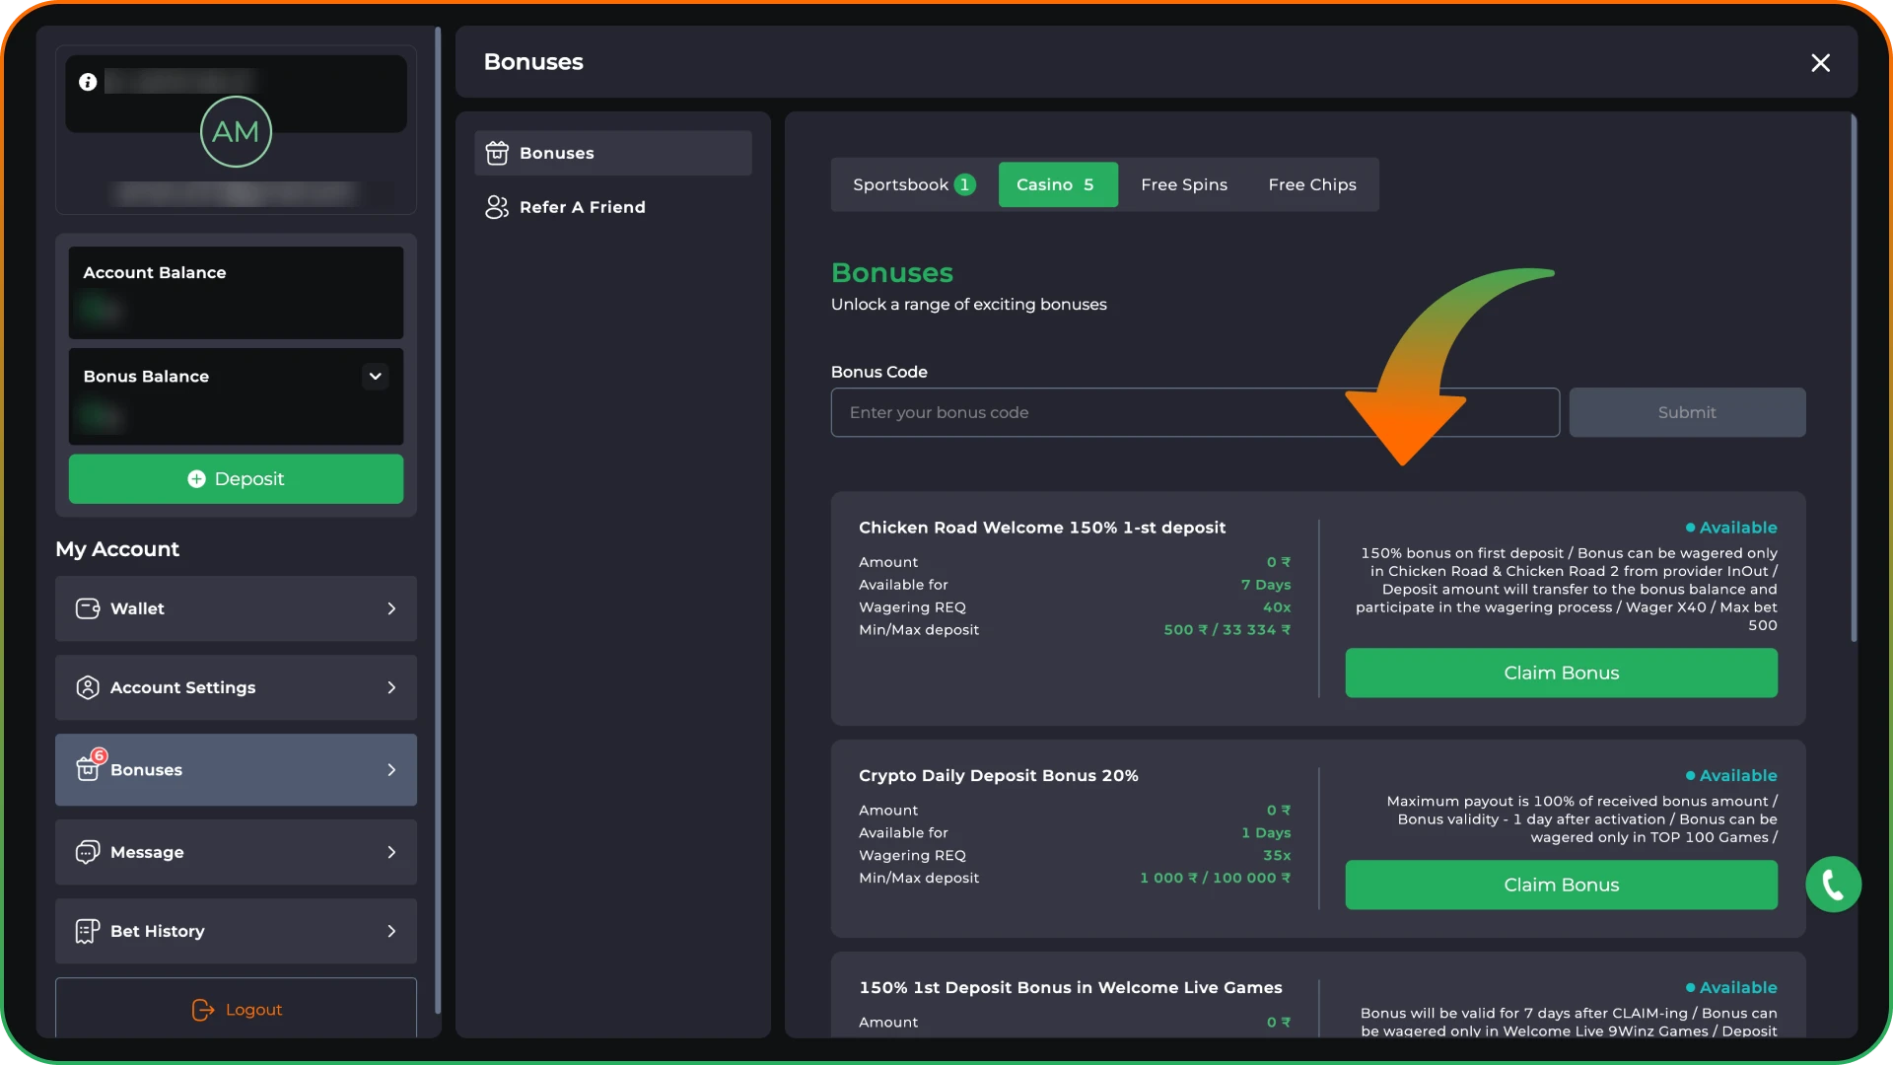1893x1065 pixels.
Task: Click the Message chat bubble icon
Action: point(88,852)
